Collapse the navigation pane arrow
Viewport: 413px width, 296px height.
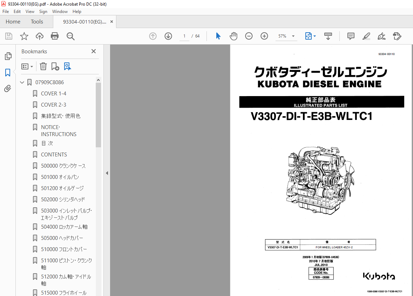(107, 173)
